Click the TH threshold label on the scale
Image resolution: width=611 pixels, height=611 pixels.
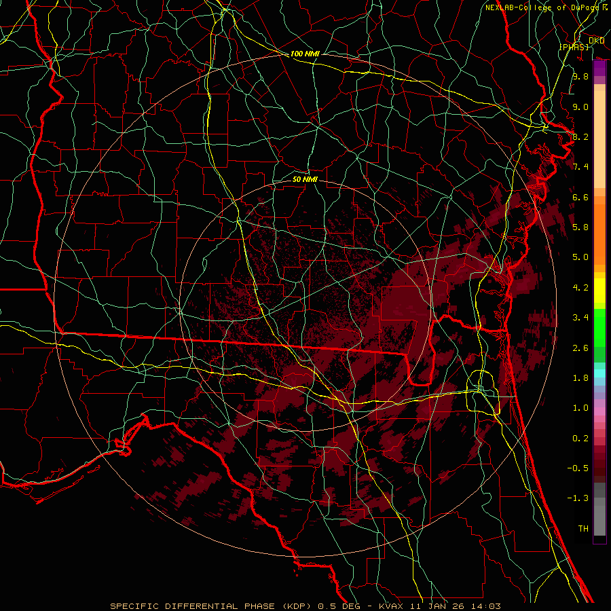pyautogui.click(x=583, y=528)
